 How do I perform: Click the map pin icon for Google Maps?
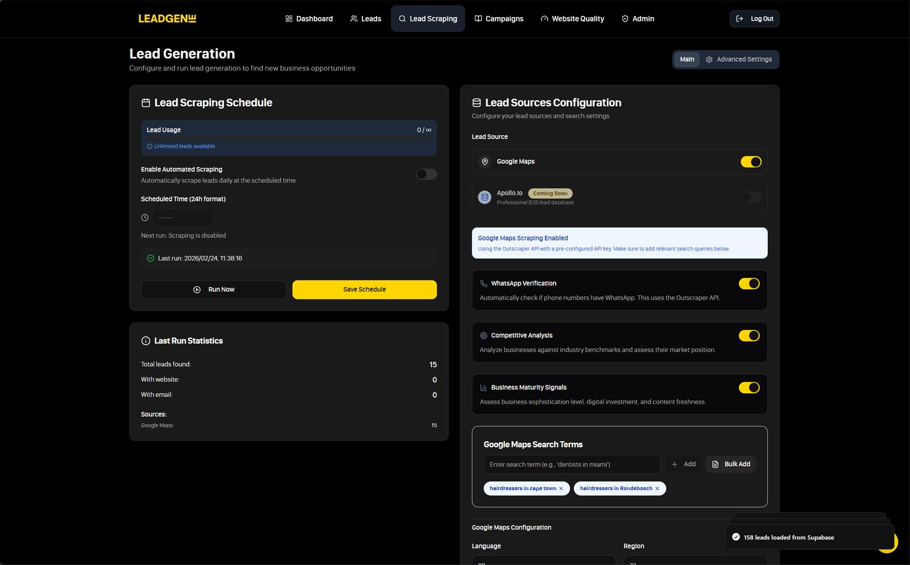485,162
